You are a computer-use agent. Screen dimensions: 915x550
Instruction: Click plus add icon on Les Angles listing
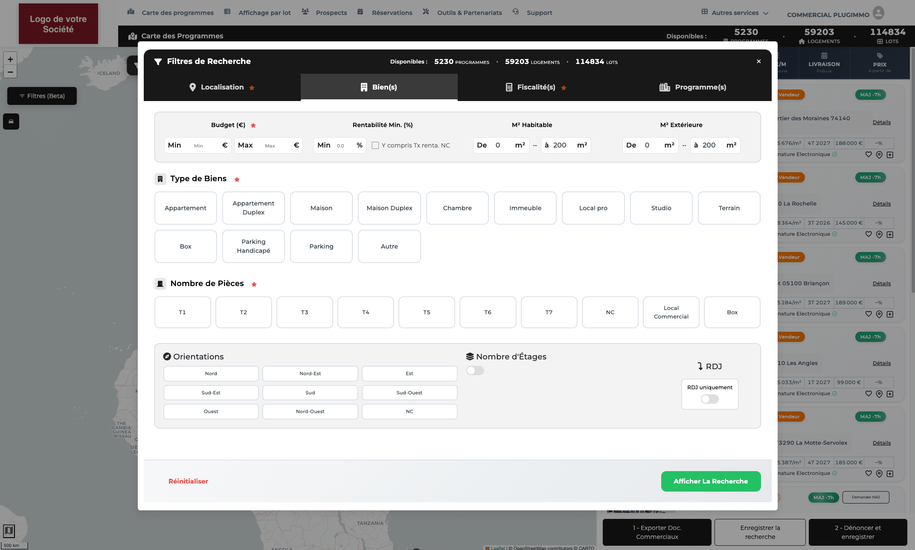coord(890,394)
